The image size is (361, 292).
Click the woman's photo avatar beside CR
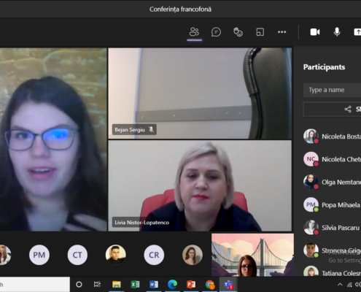[x=193, y=255]
